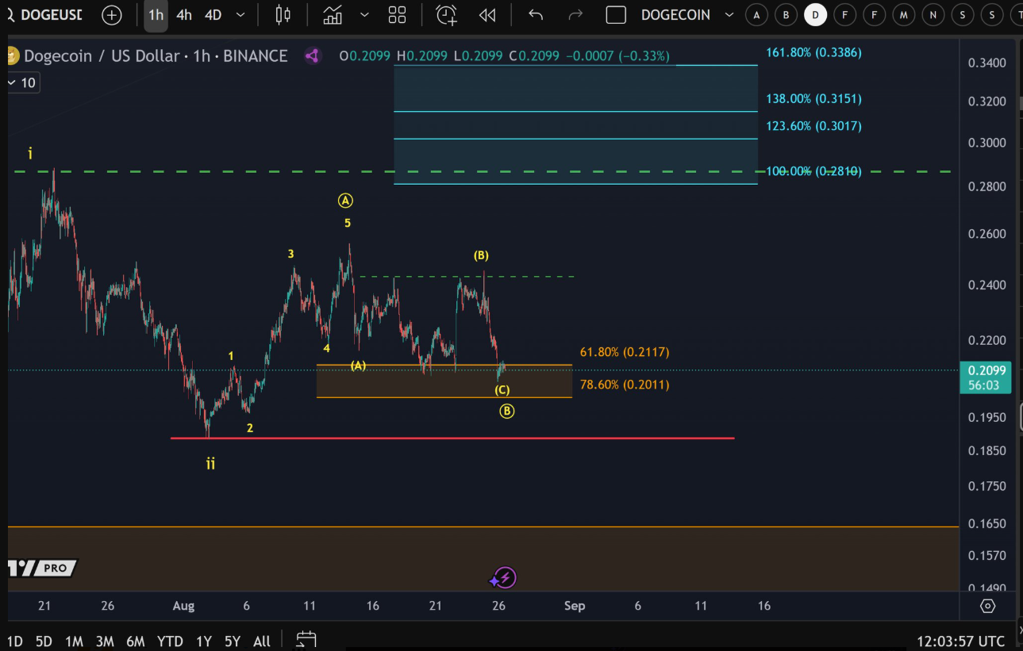Click the 0.3400 price axis label
This screenshot has width=1023, height=651.
click(987, 63)
